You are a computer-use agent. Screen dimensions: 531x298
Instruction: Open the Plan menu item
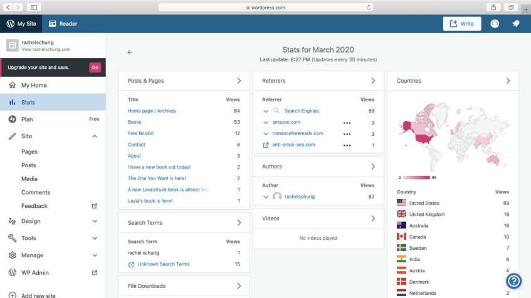click(x=27, y=119)
